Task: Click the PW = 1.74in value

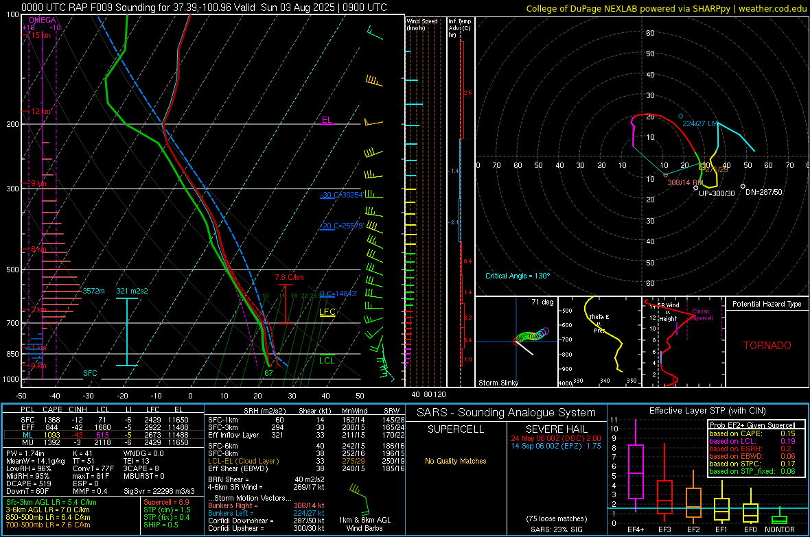Action: tap(25, 453)
